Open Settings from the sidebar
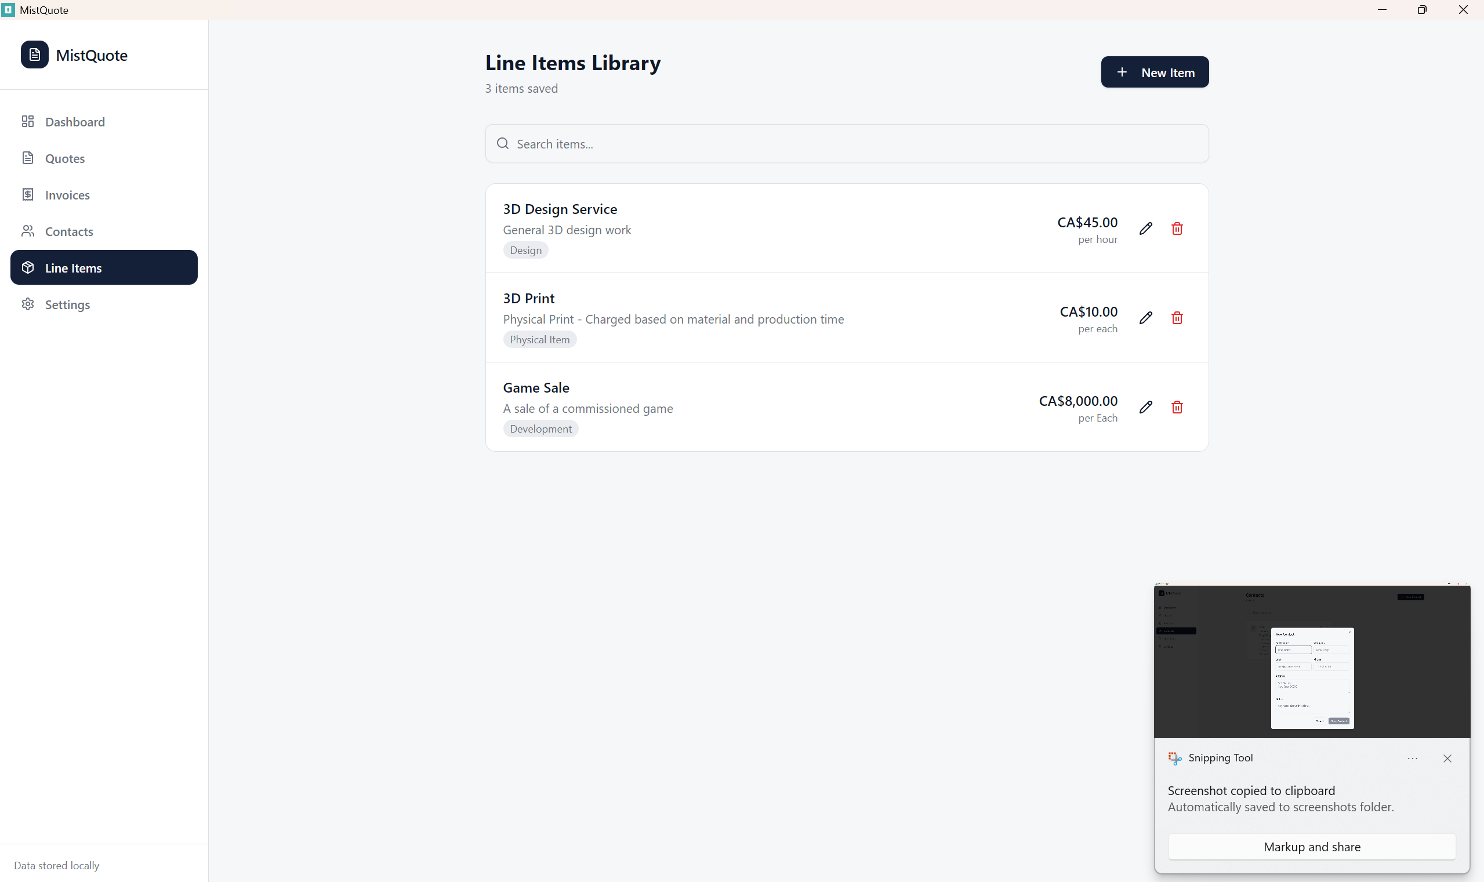Screen dimensions: 1484x882 (x=67, y=304)
